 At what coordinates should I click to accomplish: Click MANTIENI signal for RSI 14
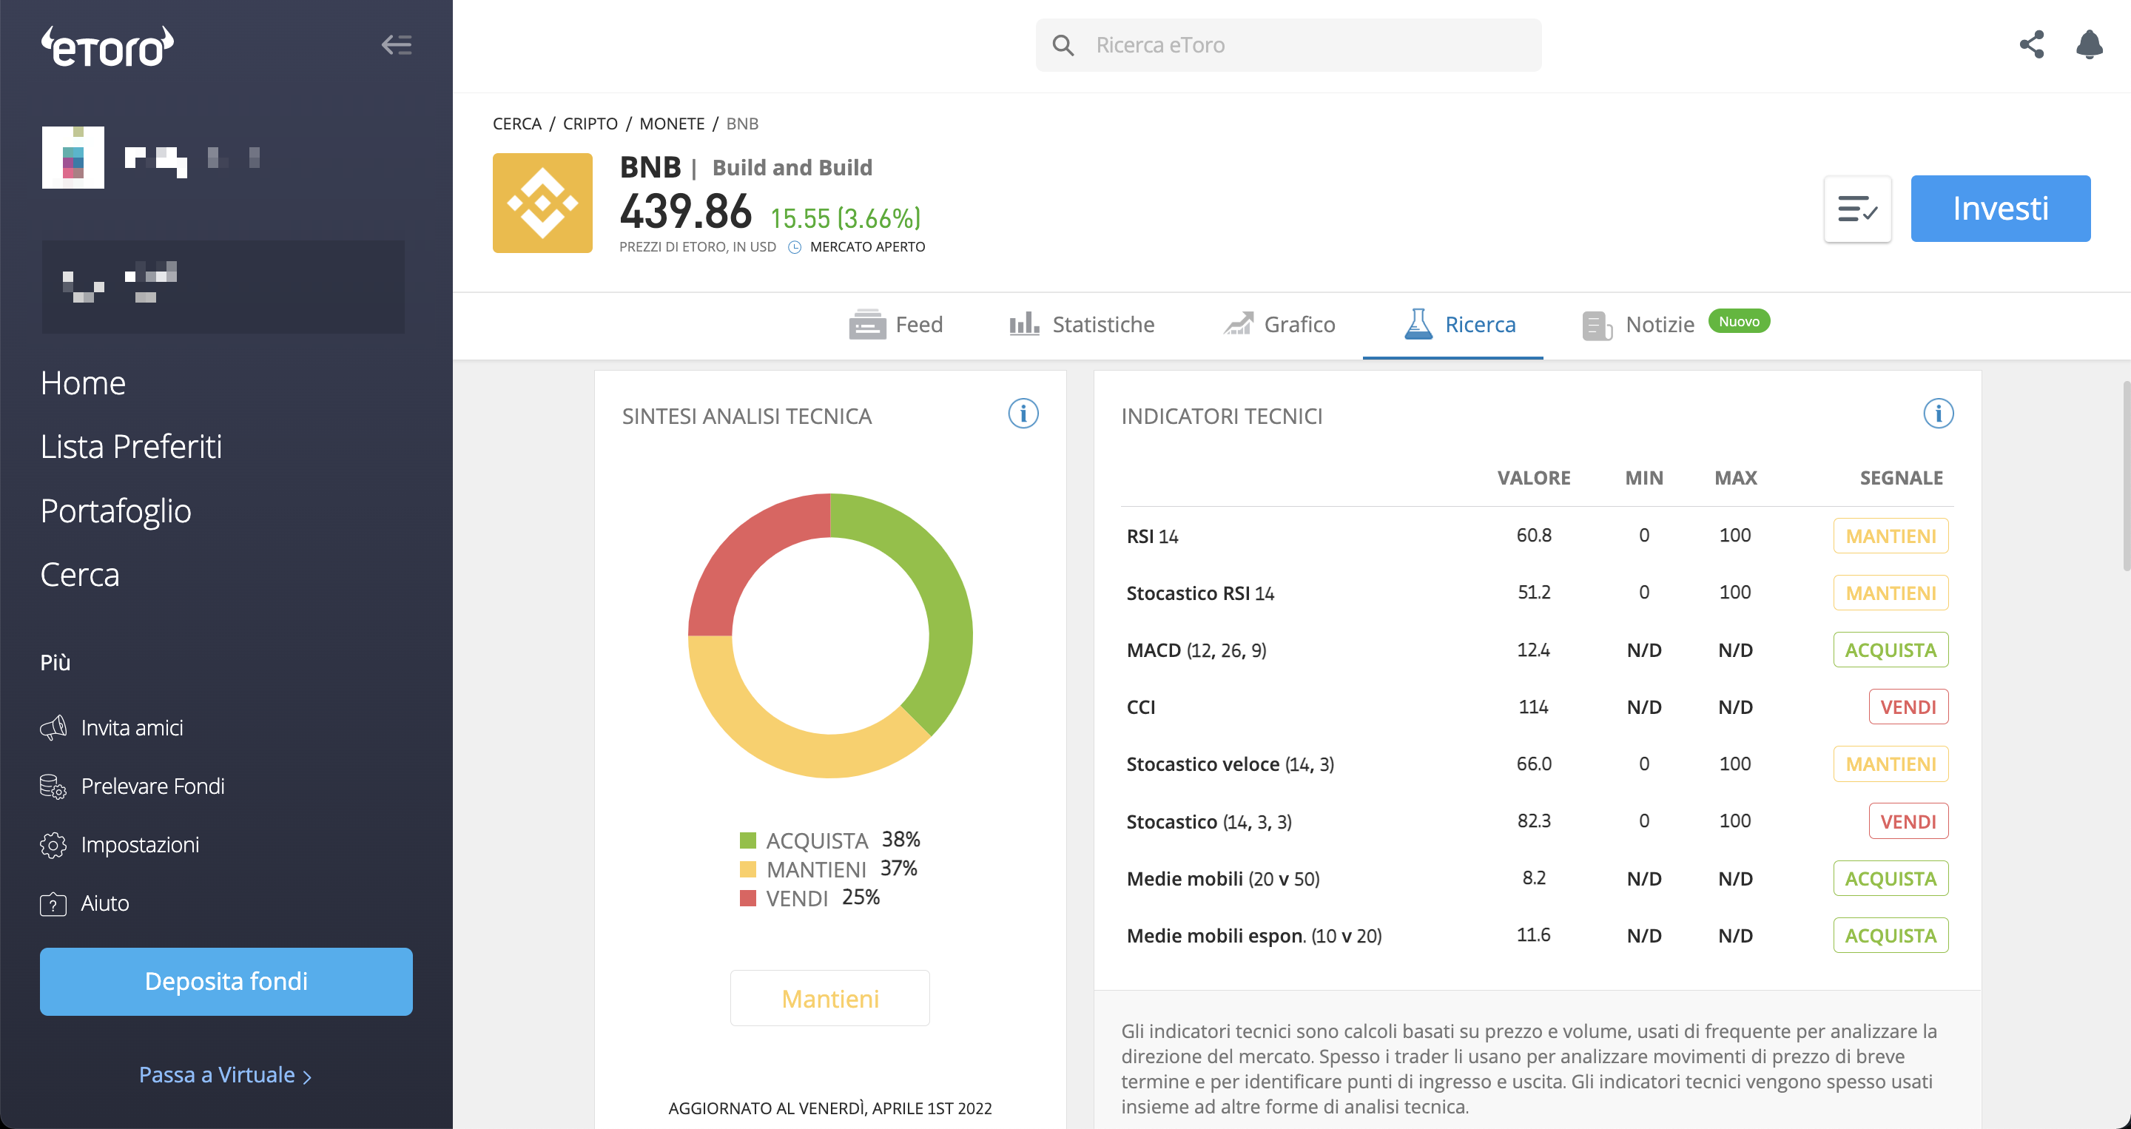tap(1891, 536)
